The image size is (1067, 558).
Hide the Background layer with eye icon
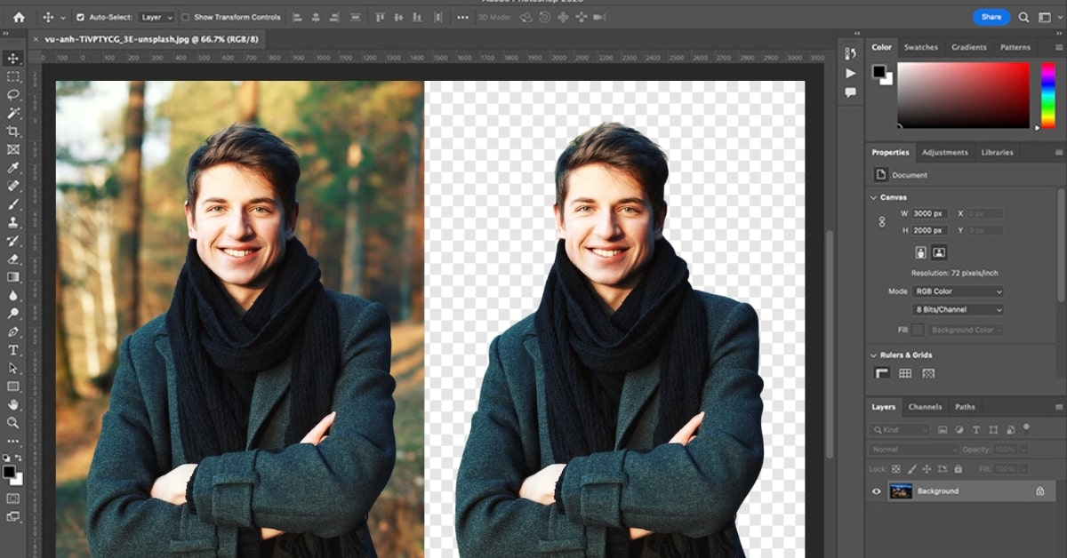877,491
